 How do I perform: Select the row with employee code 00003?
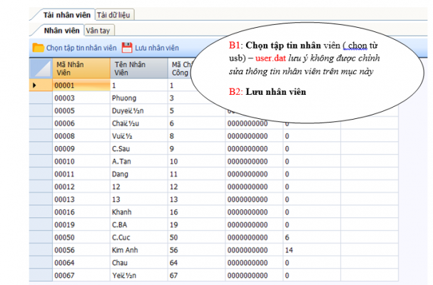click(81, 98)
